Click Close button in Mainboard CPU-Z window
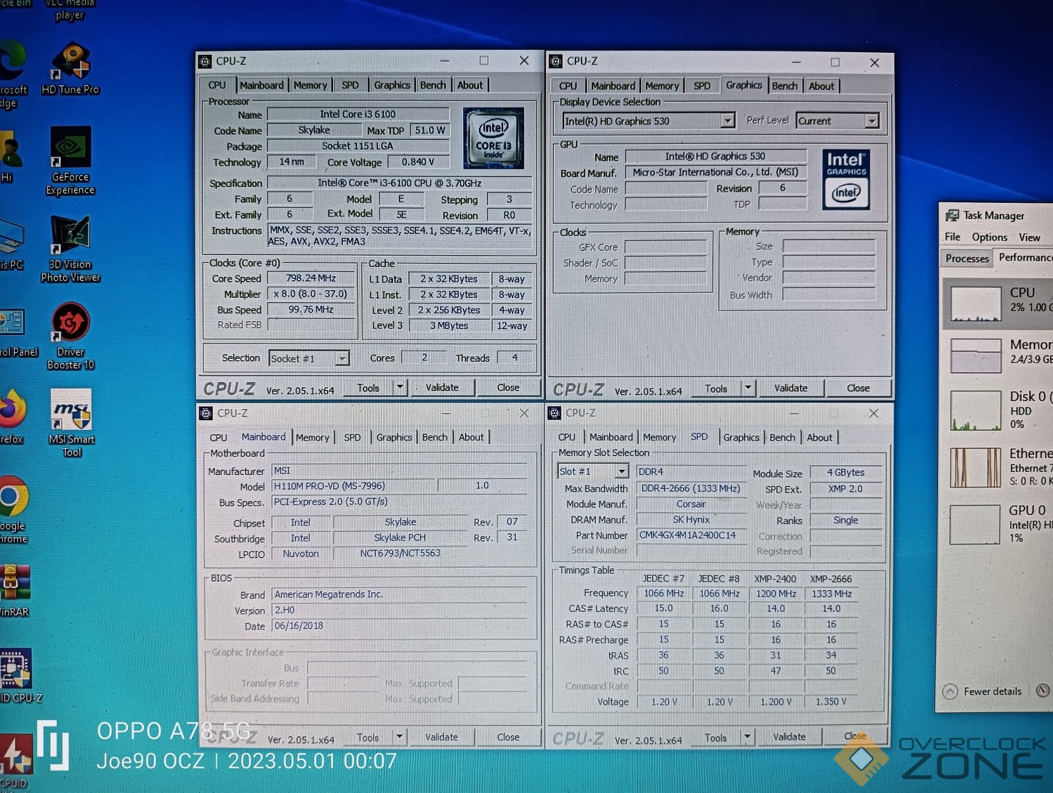 pyautogui.click(x=508, y=737)
